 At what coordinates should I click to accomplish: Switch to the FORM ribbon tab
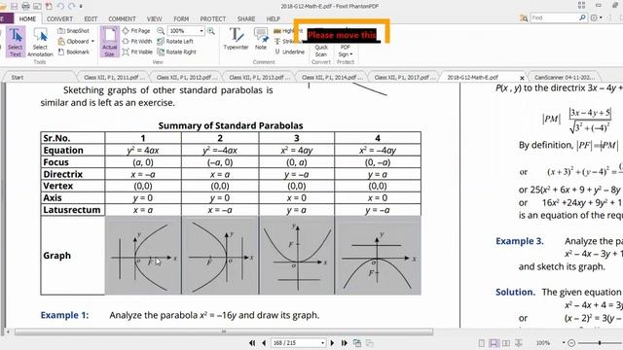pyautogui.click(x=181, y=18)
